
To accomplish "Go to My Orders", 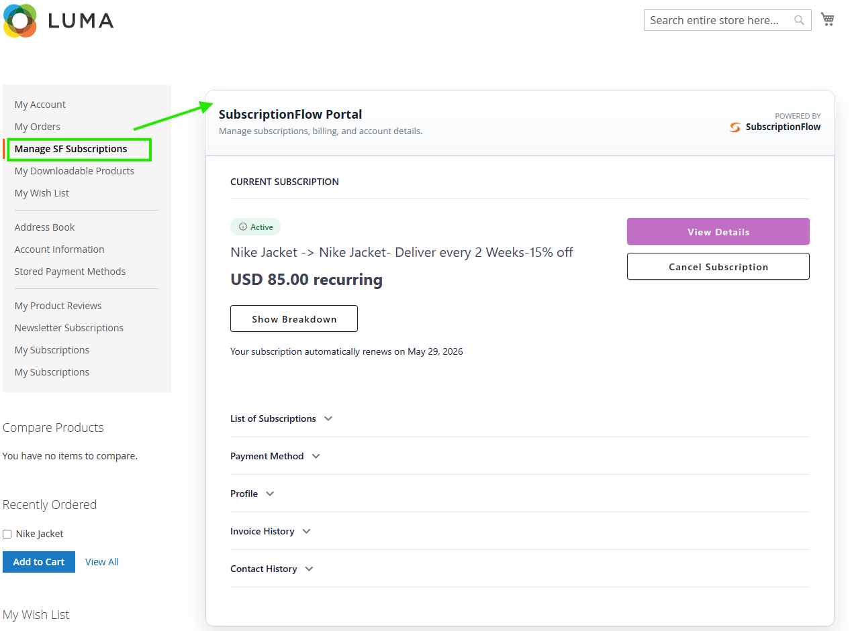I will click(38, 127).
